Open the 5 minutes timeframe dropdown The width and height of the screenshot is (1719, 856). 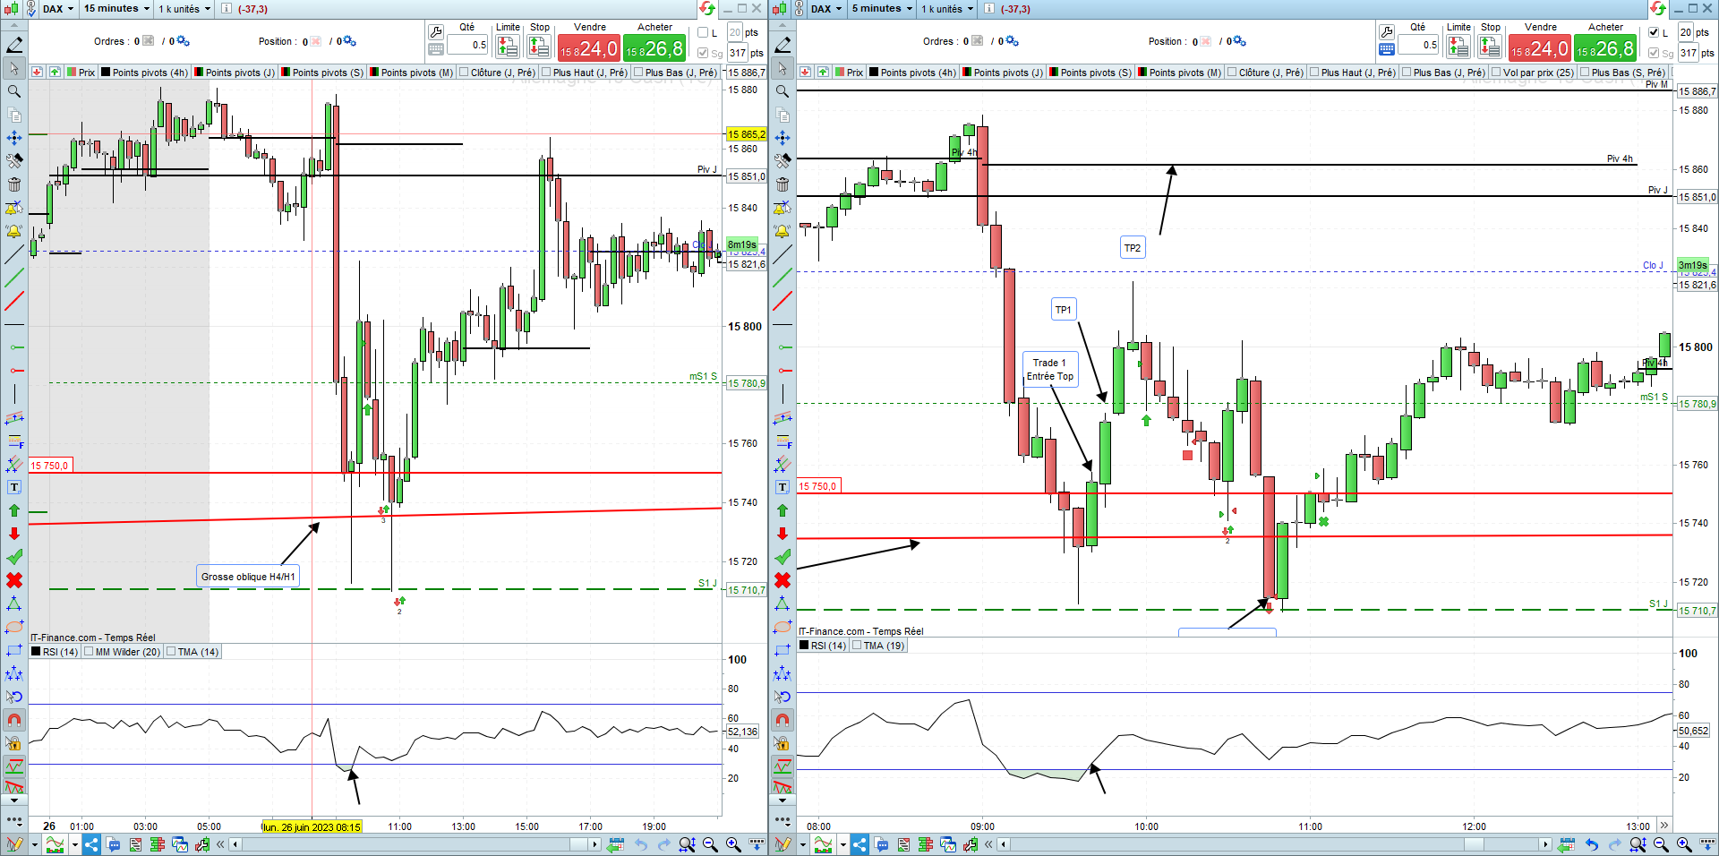882,9
